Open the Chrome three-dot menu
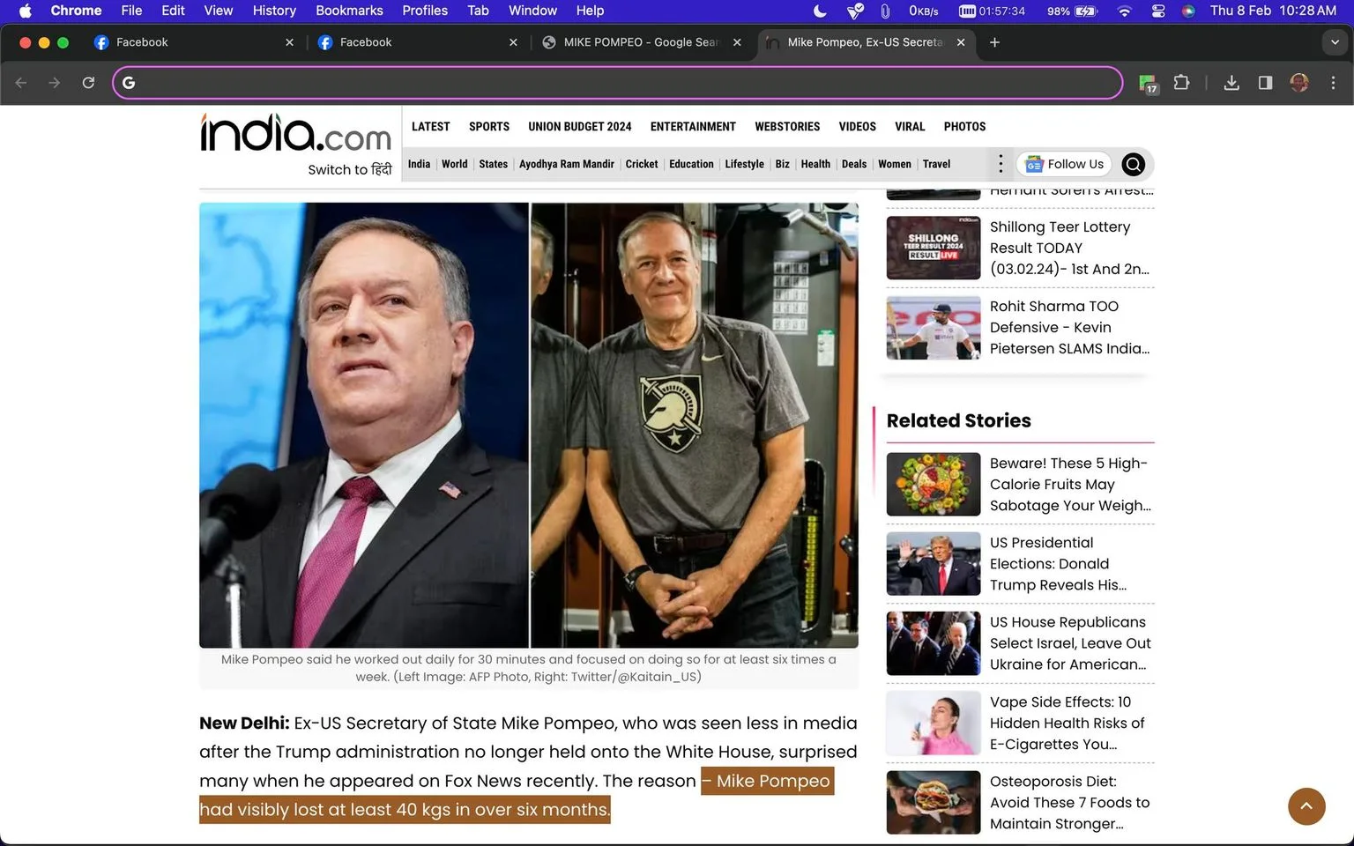The height and width of the screenshot is (846, 1354). point(1333,83)
